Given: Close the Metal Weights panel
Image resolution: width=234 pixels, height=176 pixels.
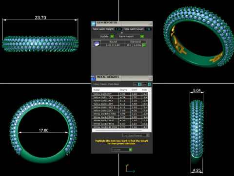Looking at the screenshot, I should click(151, 78).
